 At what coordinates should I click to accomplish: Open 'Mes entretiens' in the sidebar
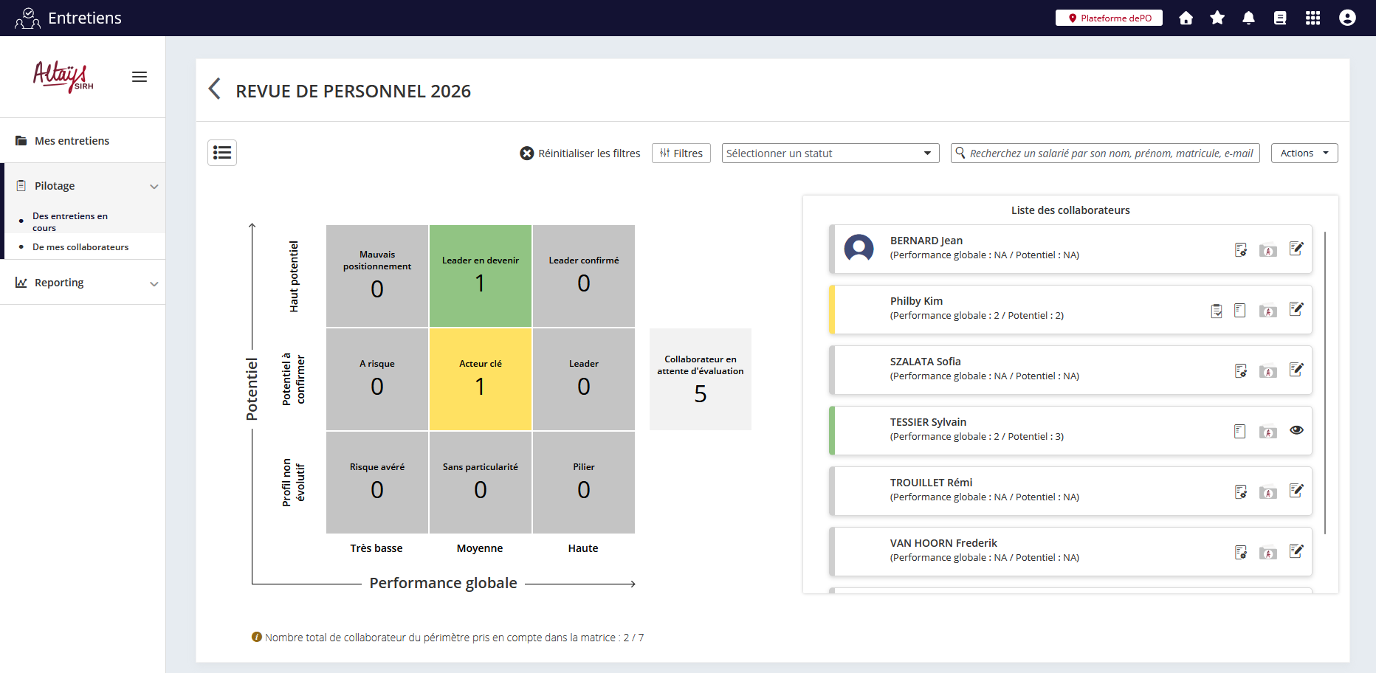coord(72,141)
